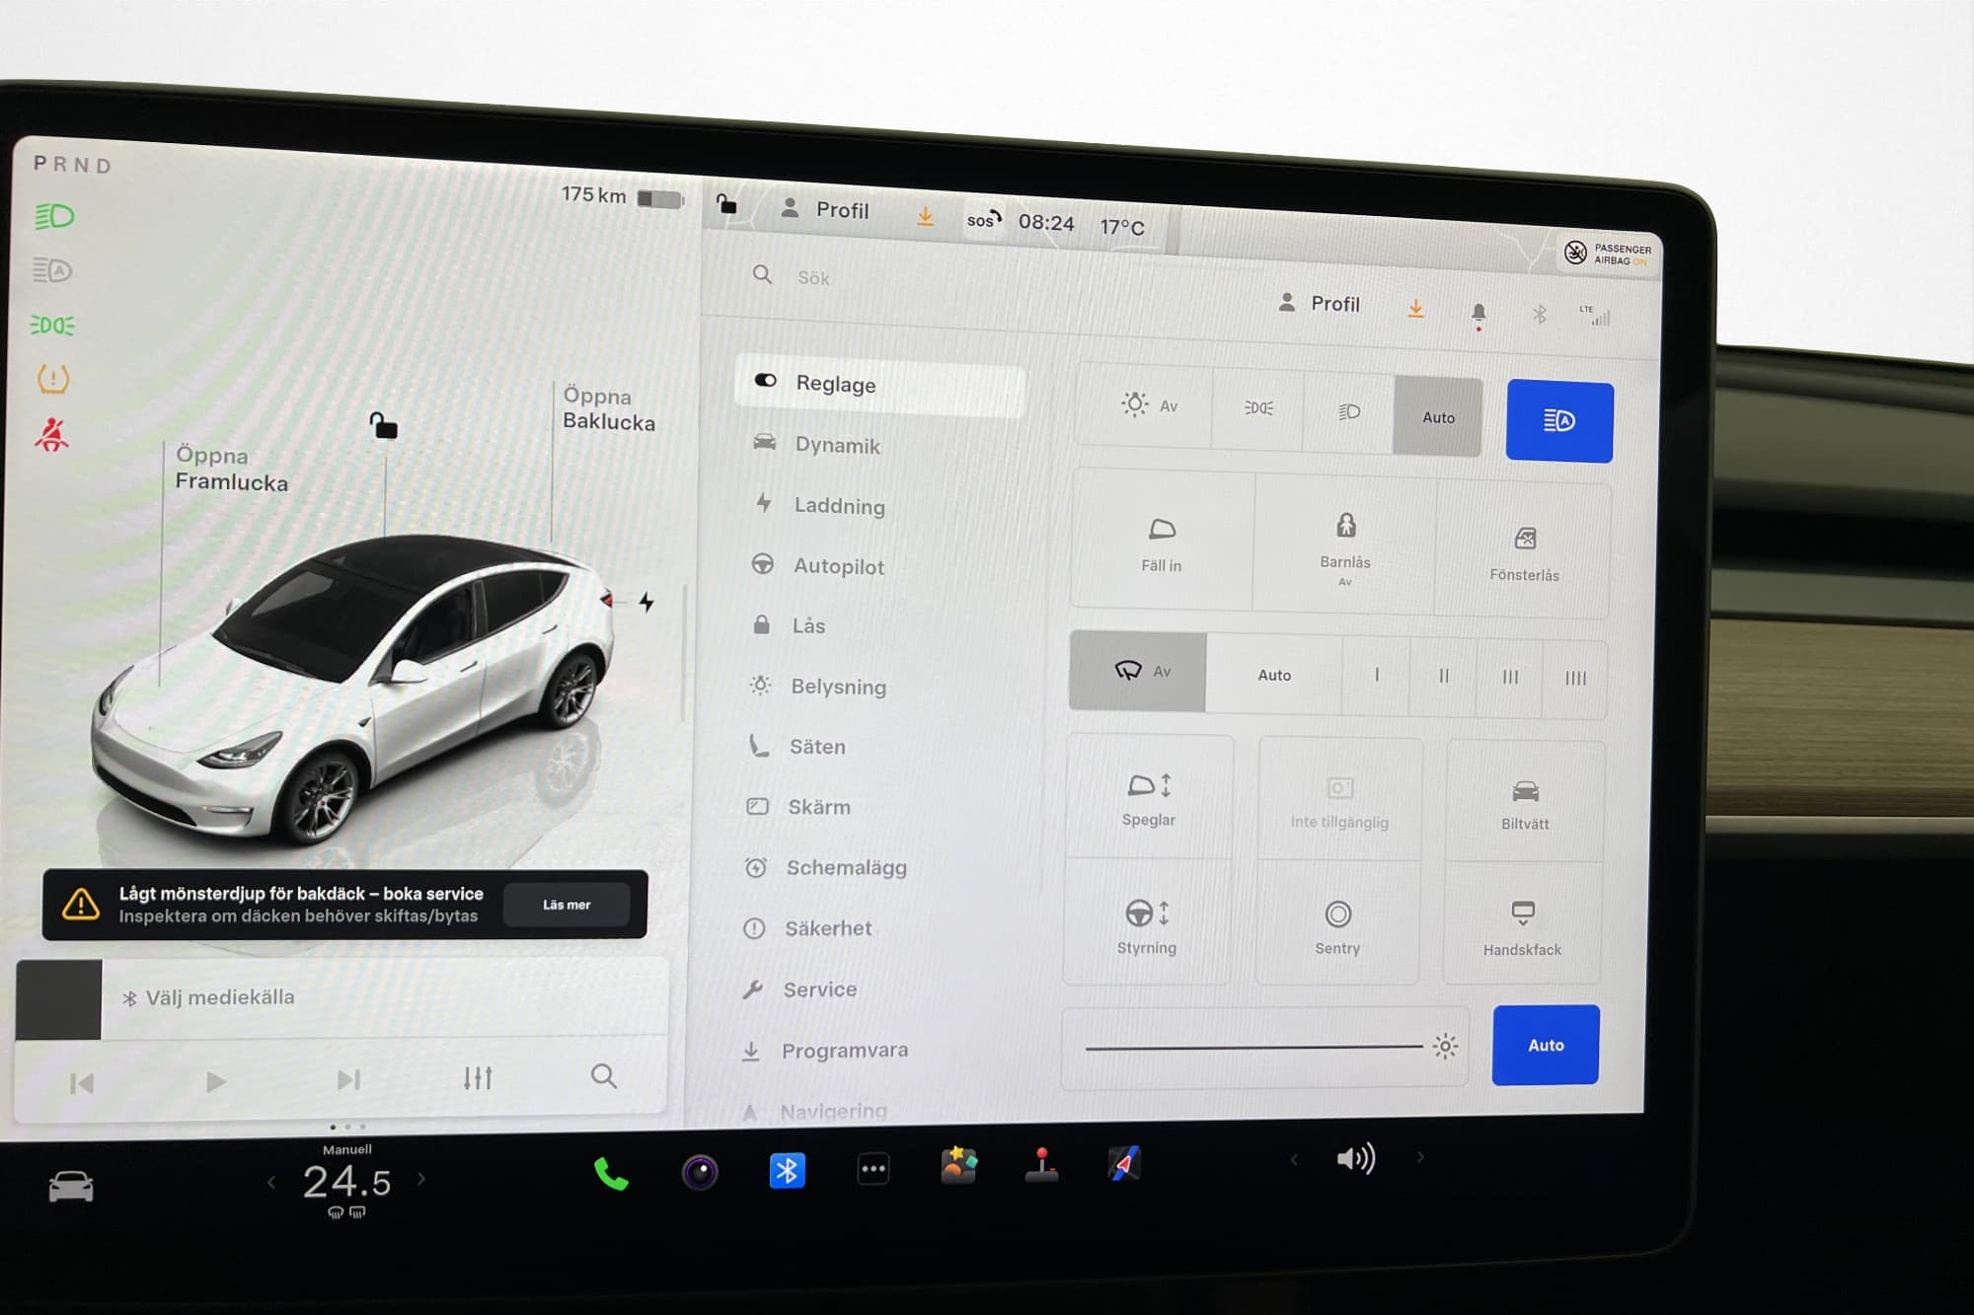
Task: Tap the car icon in bottom bar
Action: coord(71,1186)
